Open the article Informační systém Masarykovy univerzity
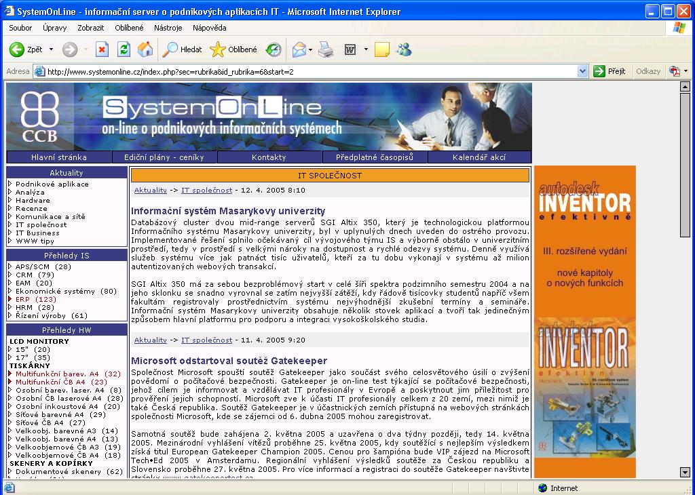This screenshot has height=495, width=695. tap(228, 211)
